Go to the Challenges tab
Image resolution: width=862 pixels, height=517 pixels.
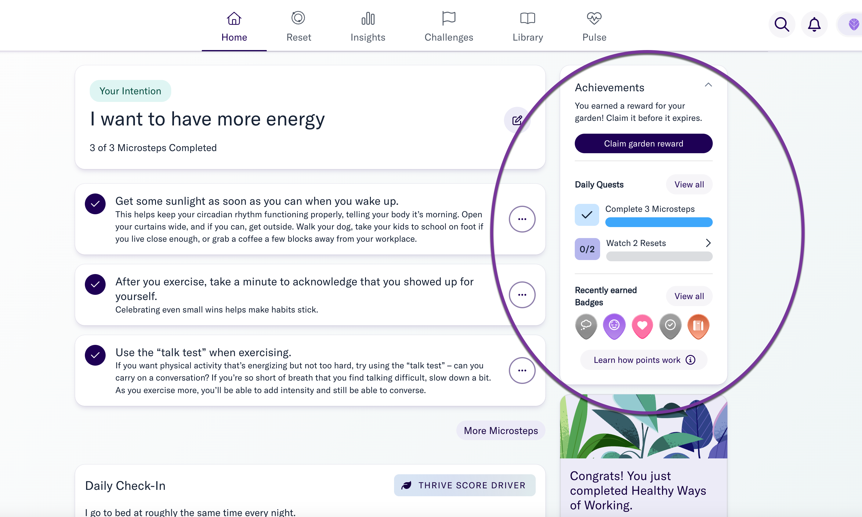448,27
